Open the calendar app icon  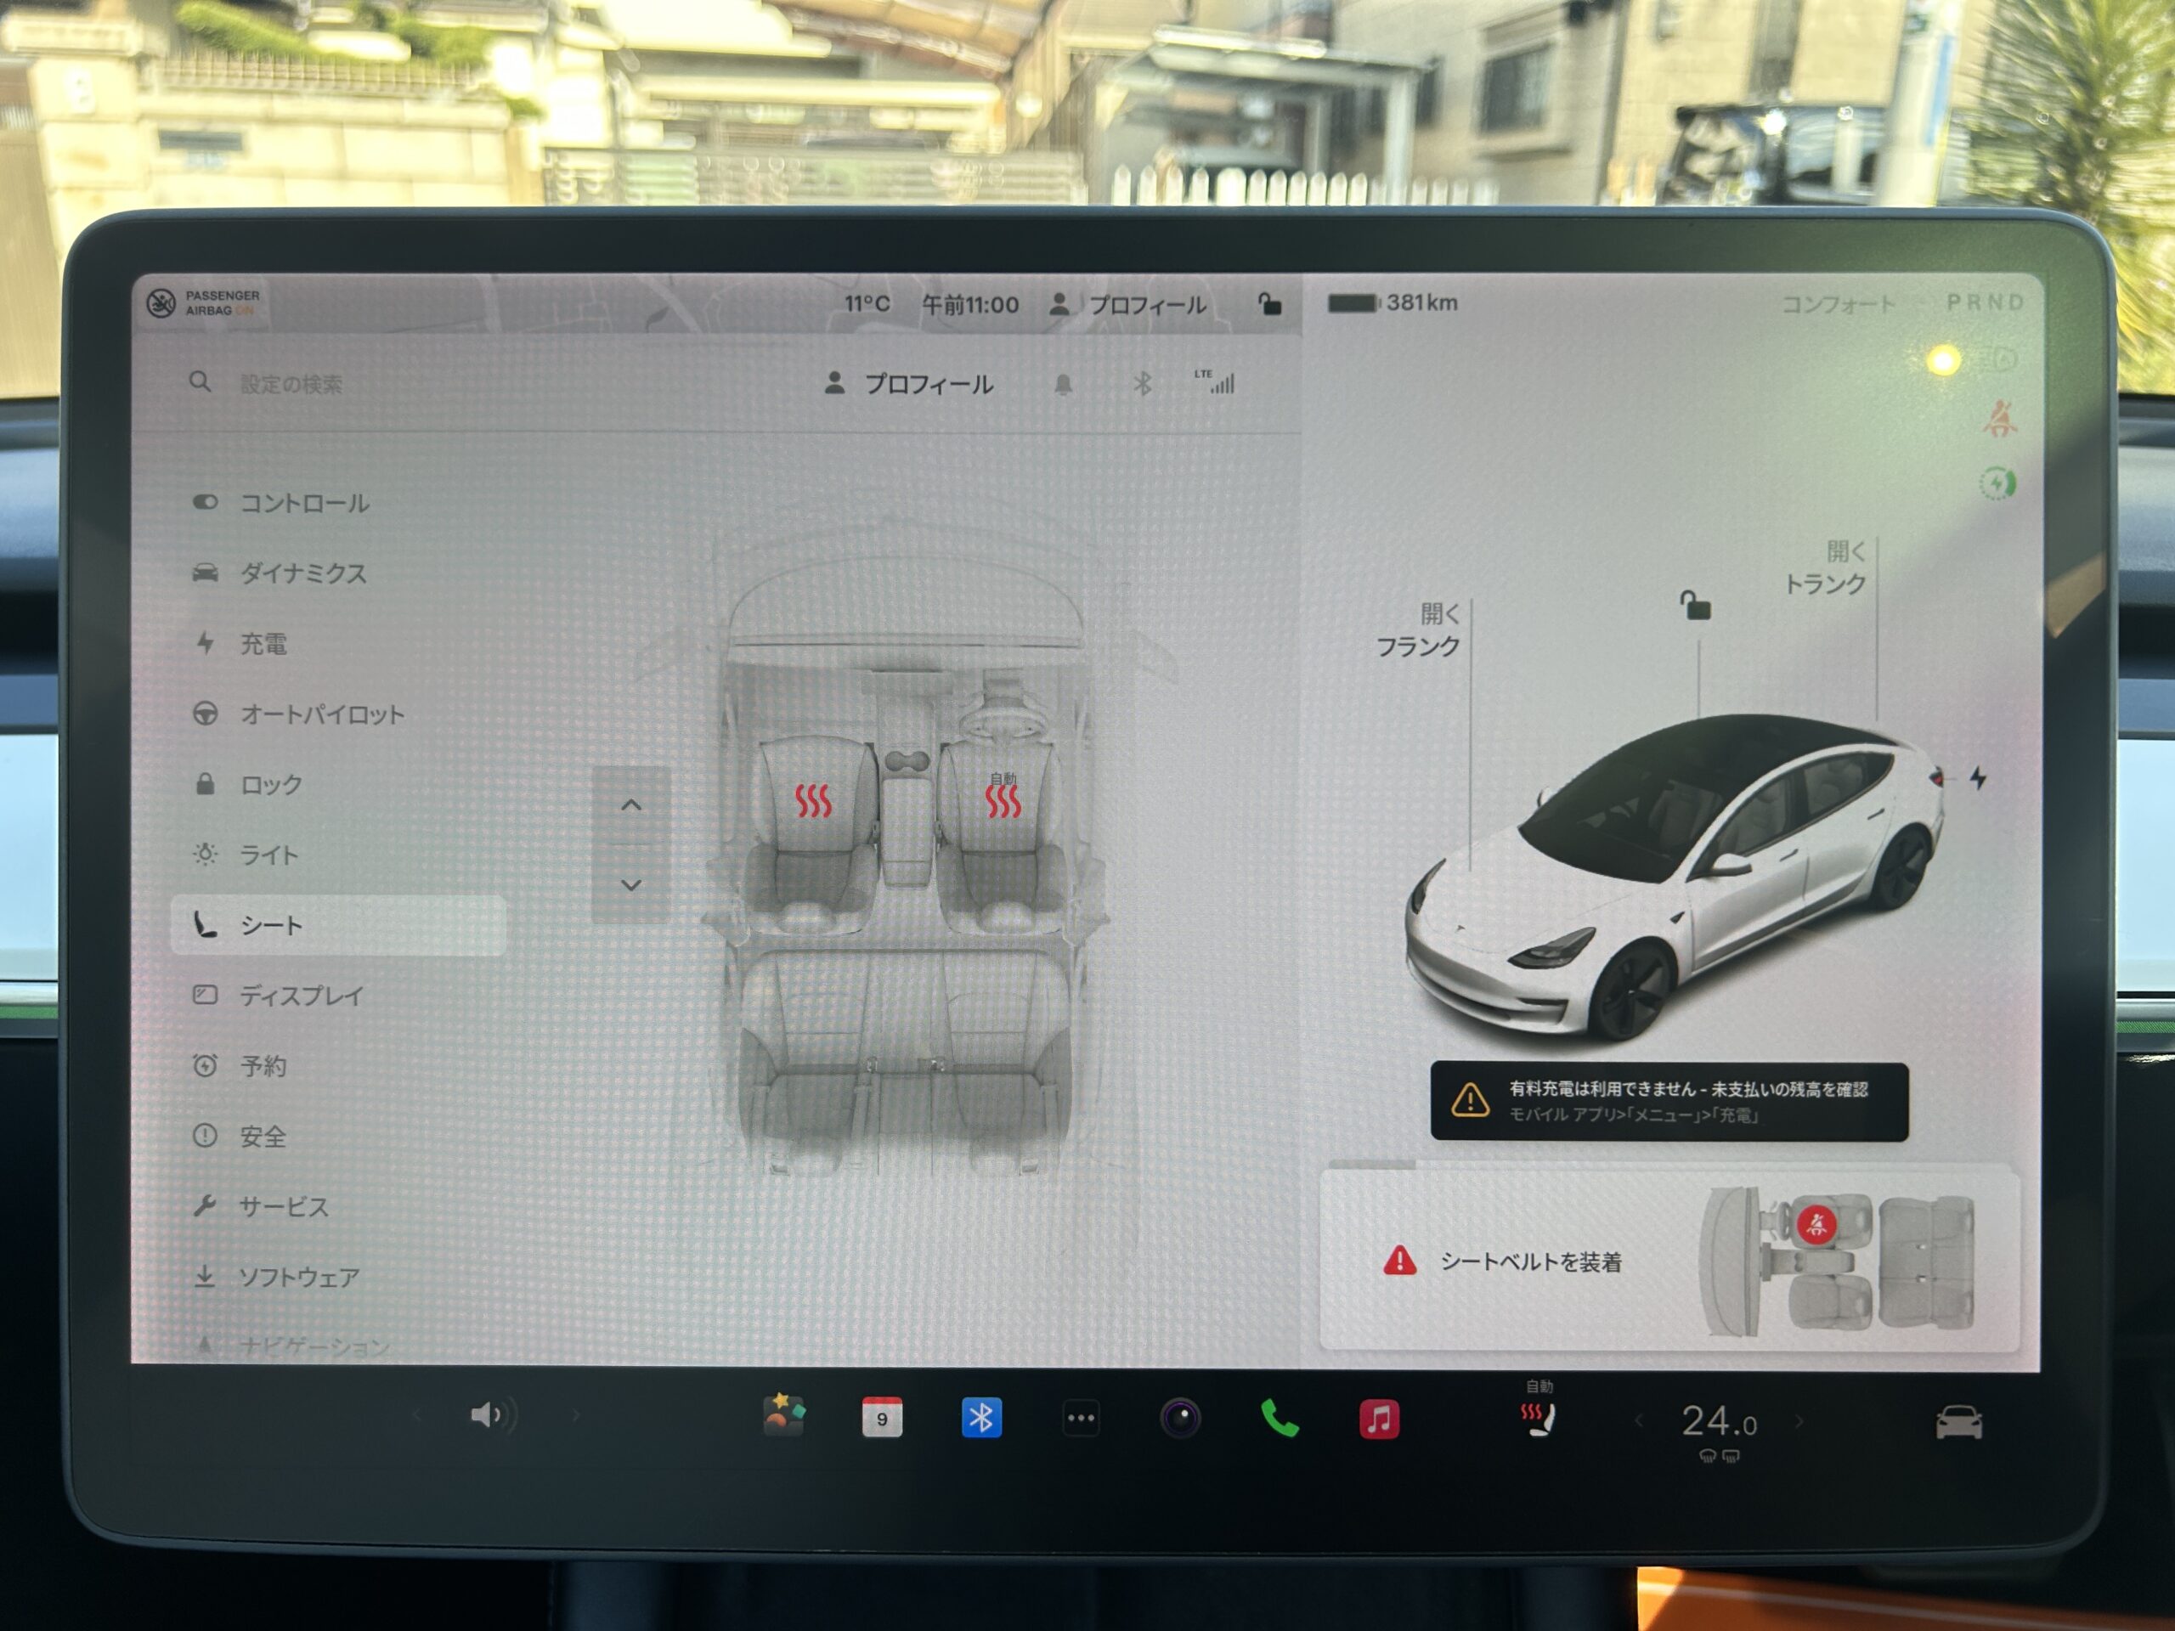tap(881, 1418)
